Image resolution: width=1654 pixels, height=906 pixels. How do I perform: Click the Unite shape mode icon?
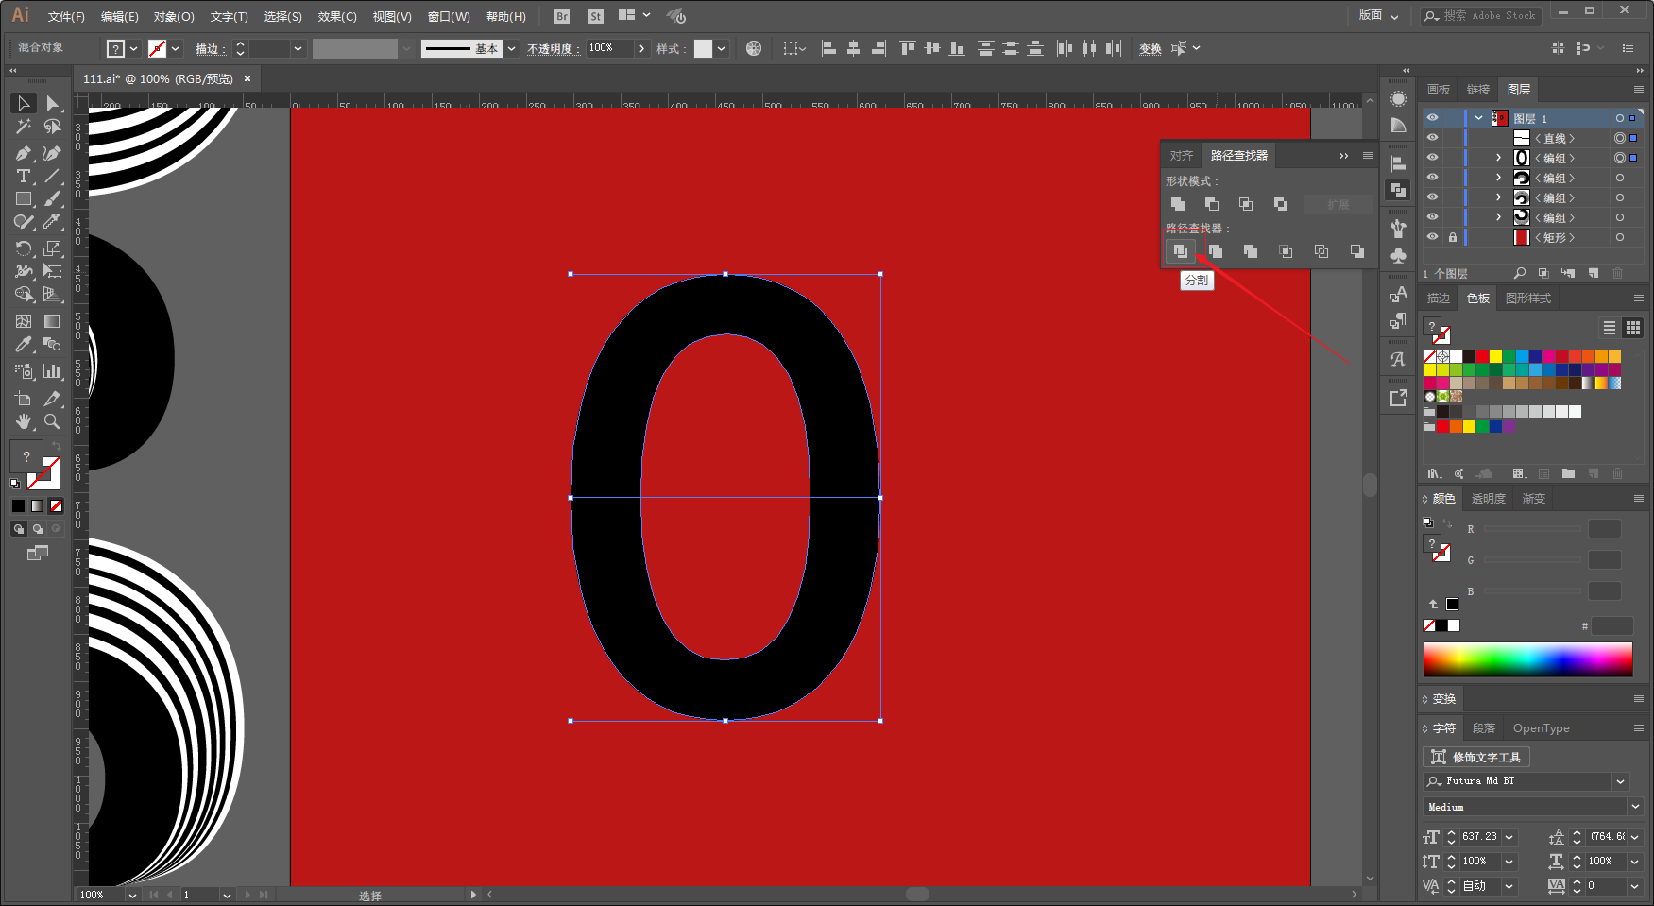click(1177, 204)
